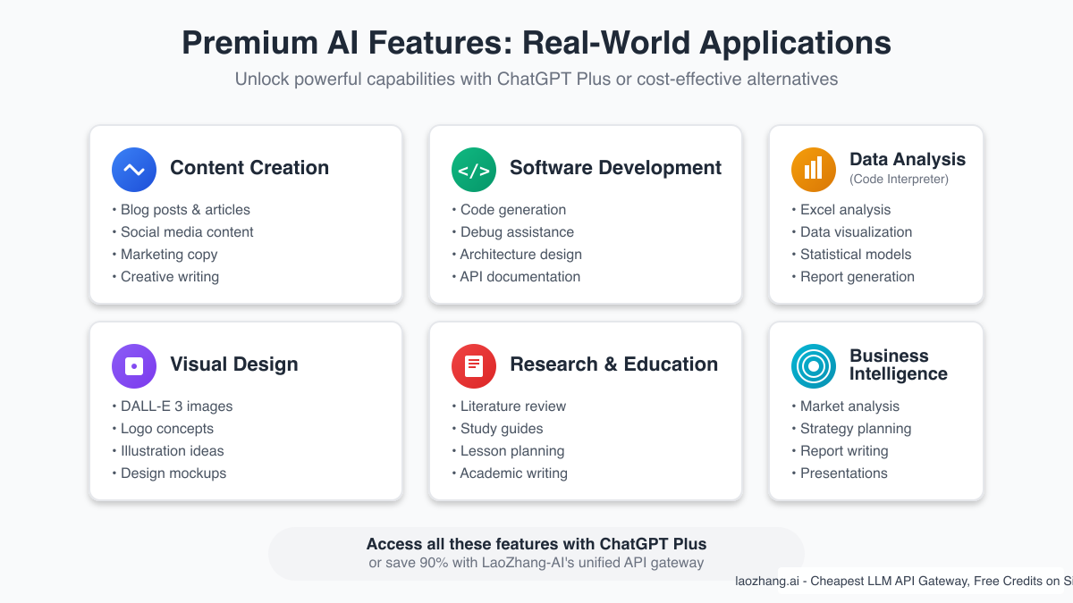Click the Visual Design camera icon
Screen dimensions: 1073x603
pos(134,366)
